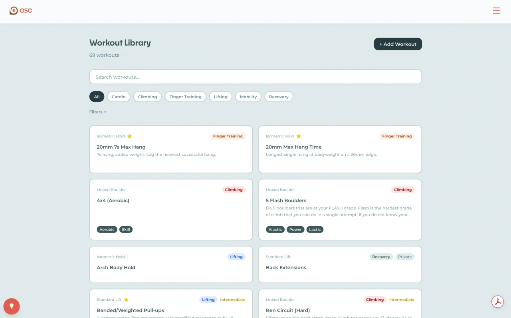The height and width of the screenshot is (318, 511).
Task: Click Finger Training badge on 20mm 7s Max Hang
Action: click(228, 136)
